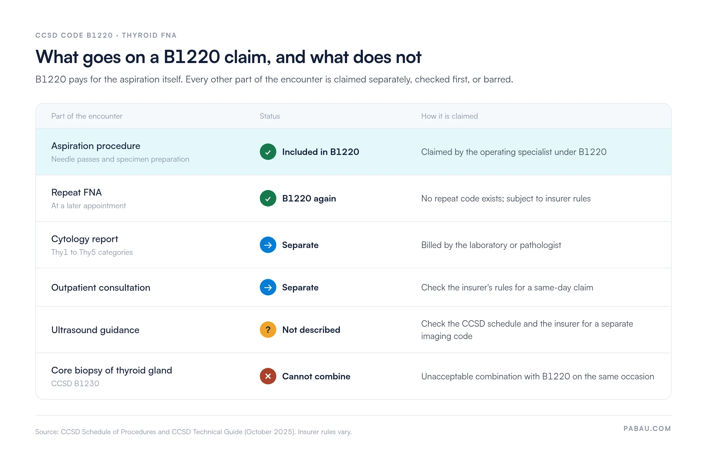
Task: Click 'Check the insurer's rules for a same-day claim'
Action: (x=507, y=287)
